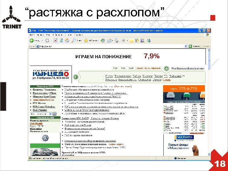Open Edit button dropdown arrow

(x=127, y=41)
